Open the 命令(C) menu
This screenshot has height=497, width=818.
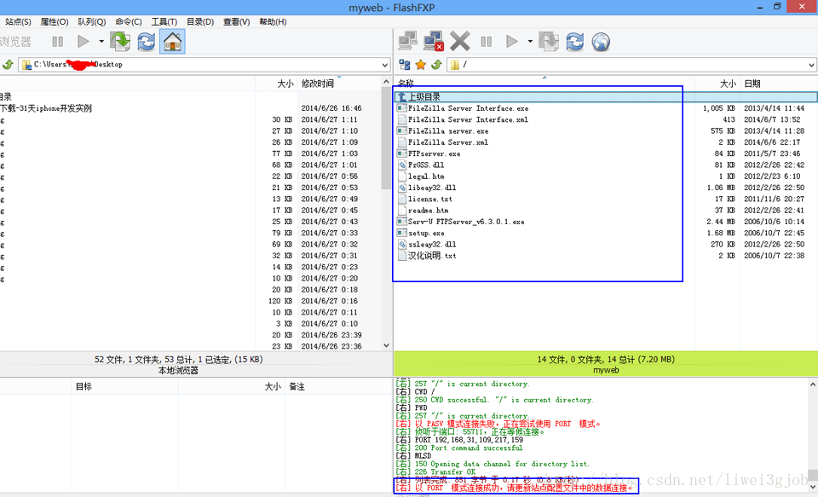(129, 22)
